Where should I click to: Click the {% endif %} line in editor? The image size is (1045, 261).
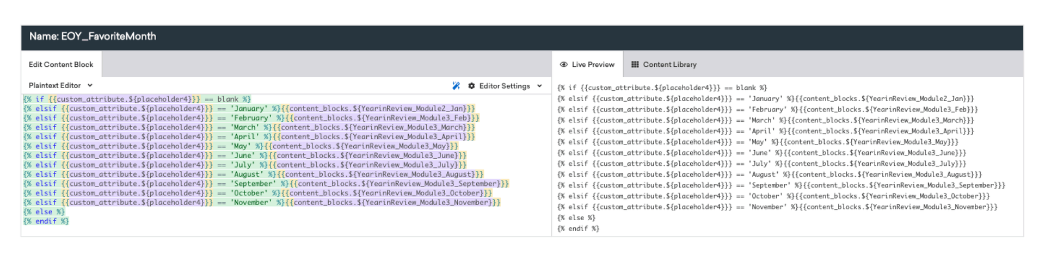(x=46, y=221)
